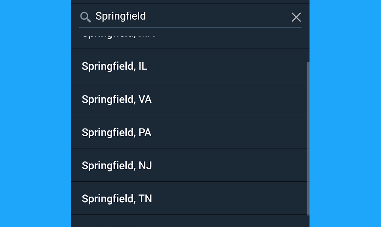Choose the New Jersey location of Springfield
This screenshot has width=381, height=227.
tap(189, 165)
